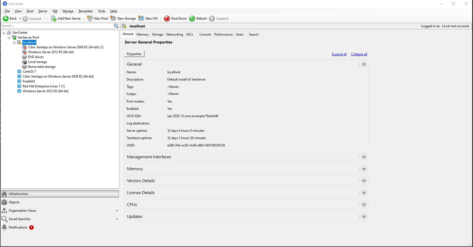
Task: Click the Search text field
Action: click(x=57, y=26)
